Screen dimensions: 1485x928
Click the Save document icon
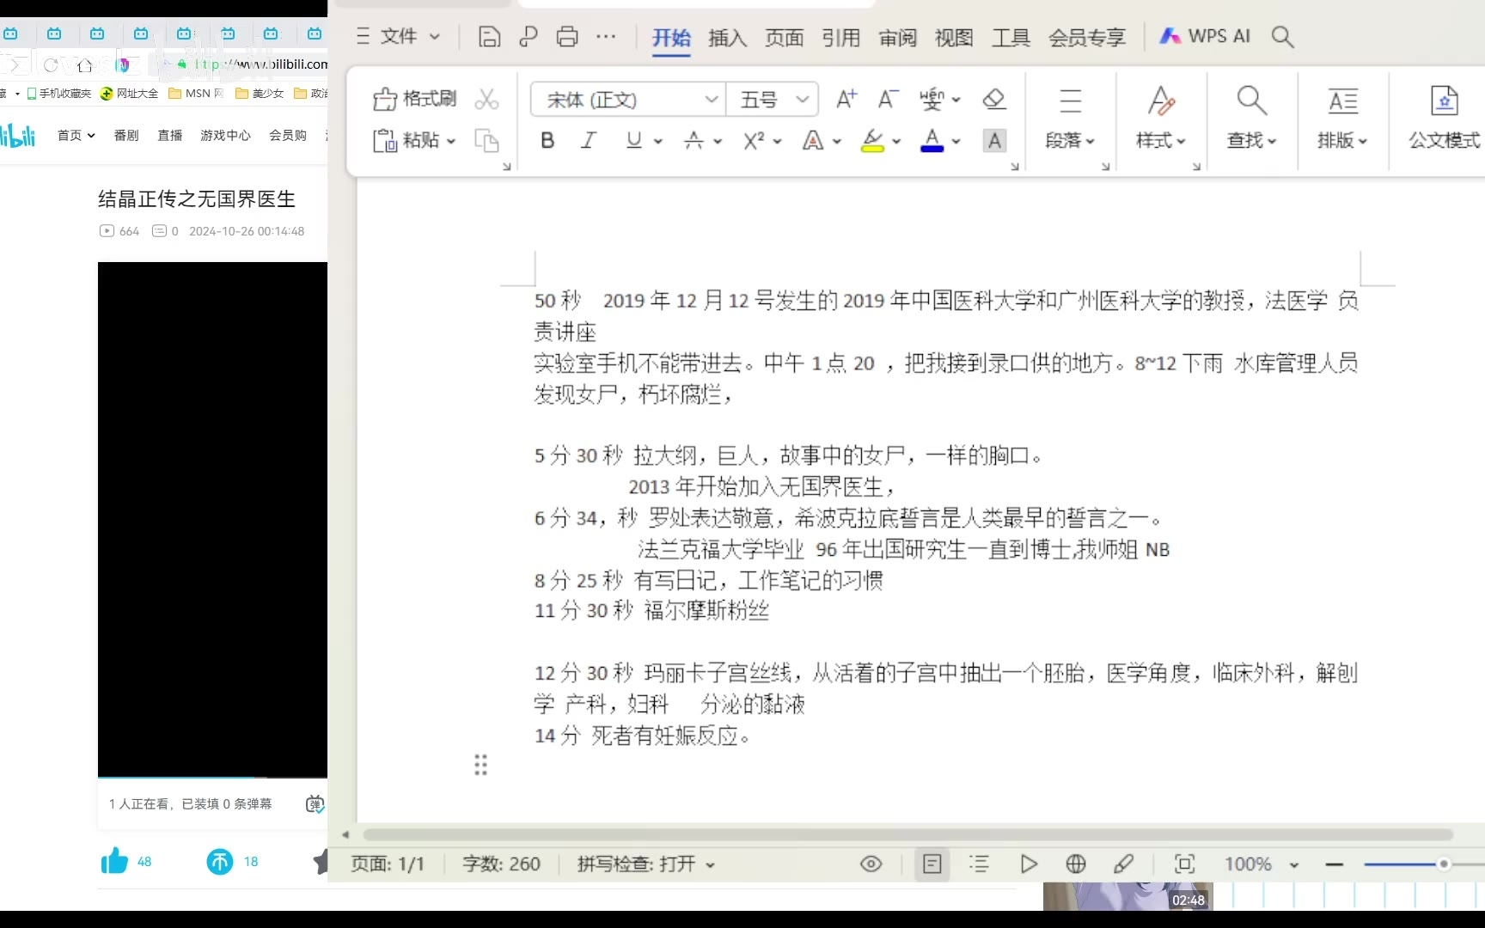(489, 37)
